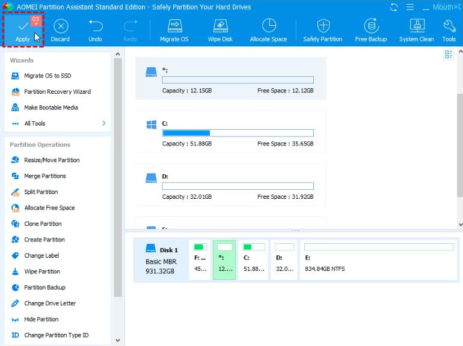This screenshot has width=463, height=346.
Task: Toggle the partition list view mode icon
Action: [449, 55]
